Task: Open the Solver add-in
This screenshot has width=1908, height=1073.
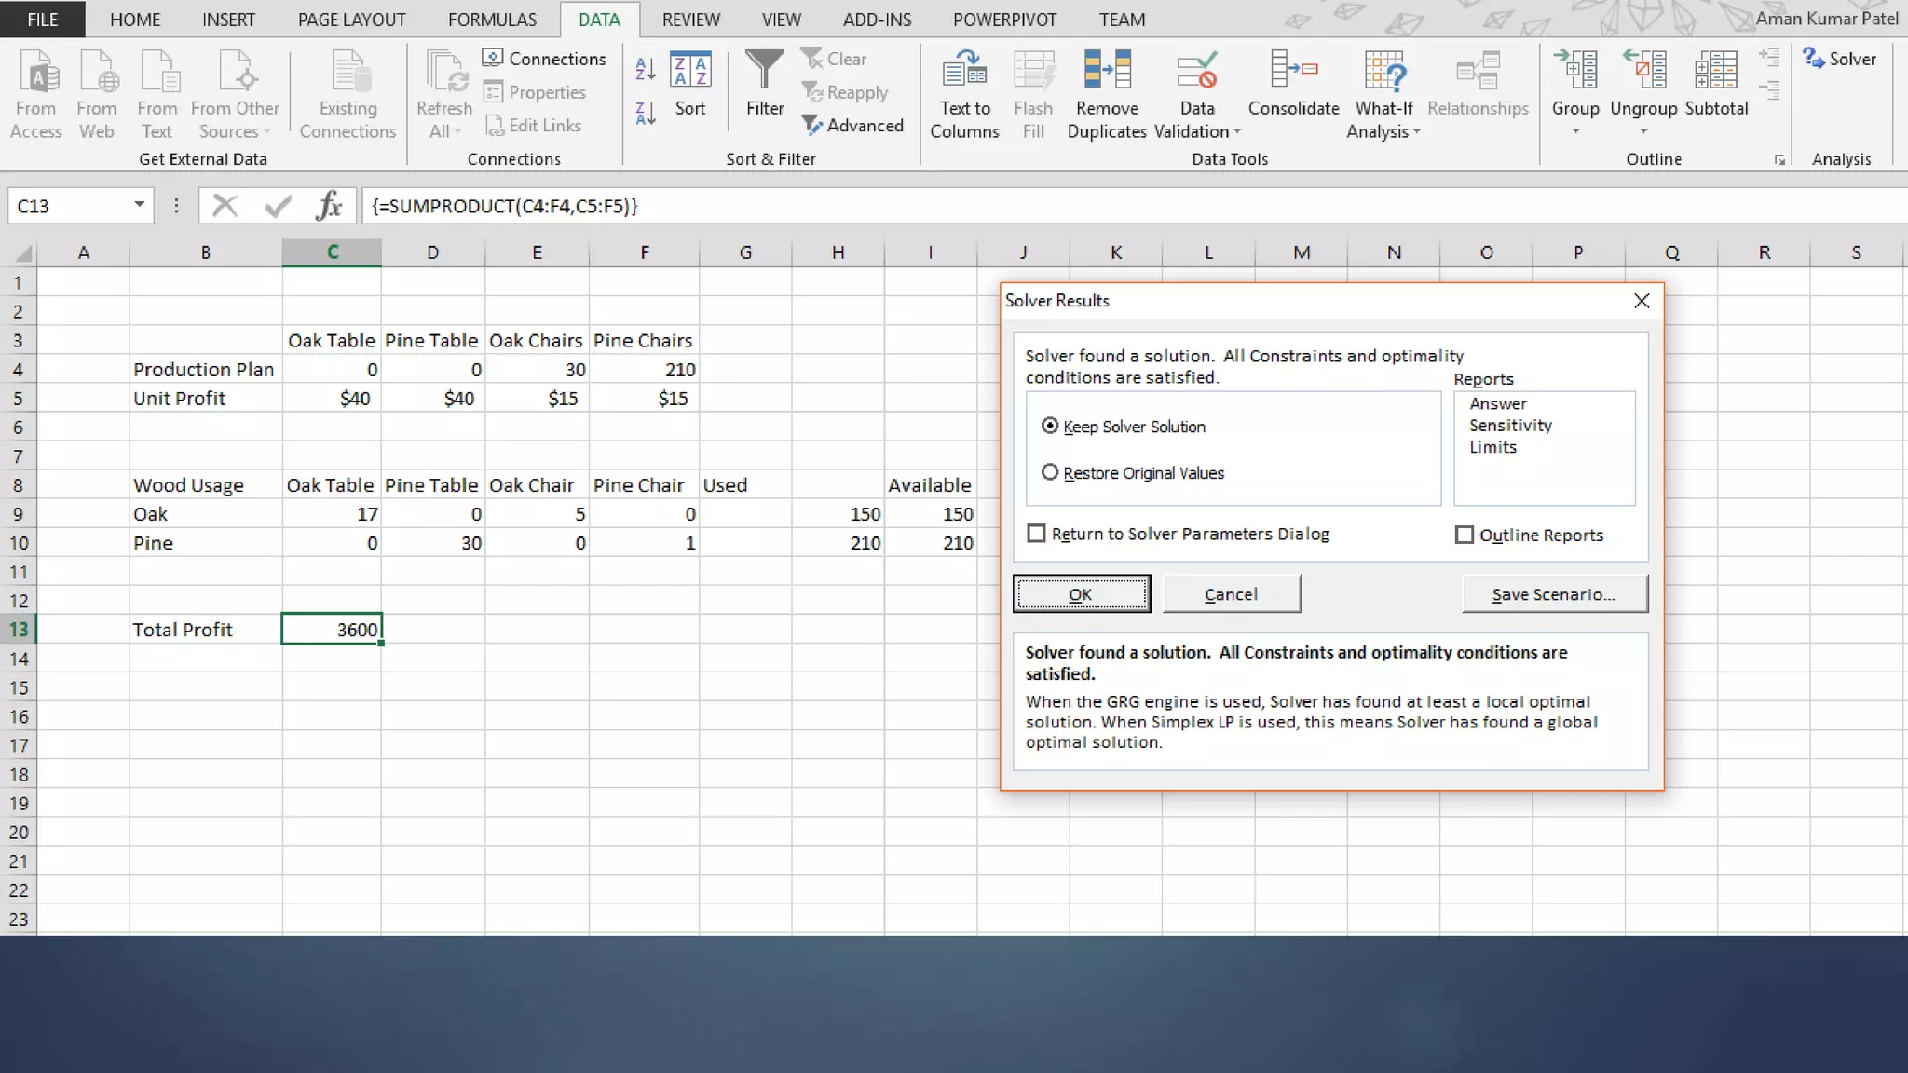Action: pyautogui.click(x=1840, y=59)
